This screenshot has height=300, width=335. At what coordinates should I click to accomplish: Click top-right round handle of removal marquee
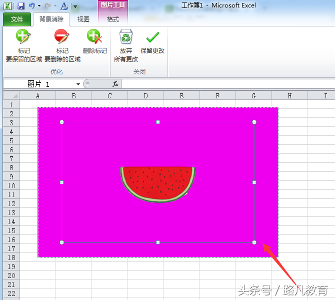pos(254,122)
